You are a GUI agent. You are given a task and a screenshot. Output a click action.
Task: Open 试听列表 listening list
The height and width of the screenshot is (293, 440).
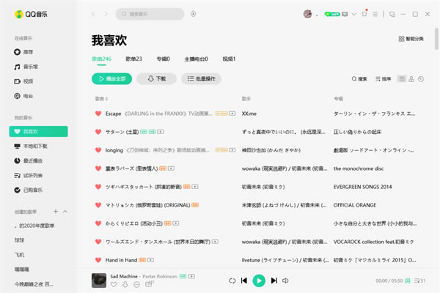29,175
